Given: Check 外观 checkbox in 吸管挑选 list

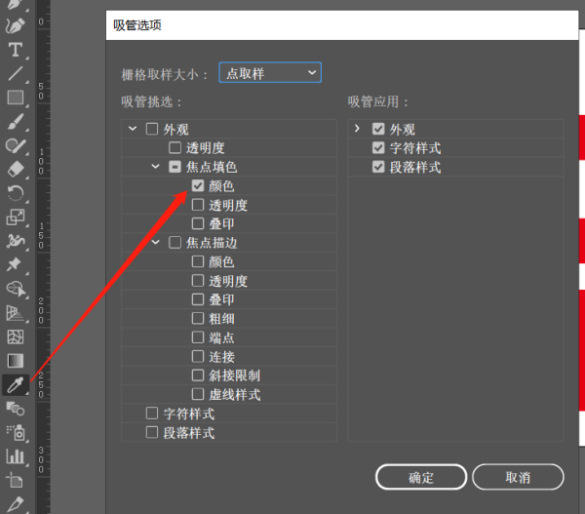Looking at the screenshot, I should coord(152,129).
